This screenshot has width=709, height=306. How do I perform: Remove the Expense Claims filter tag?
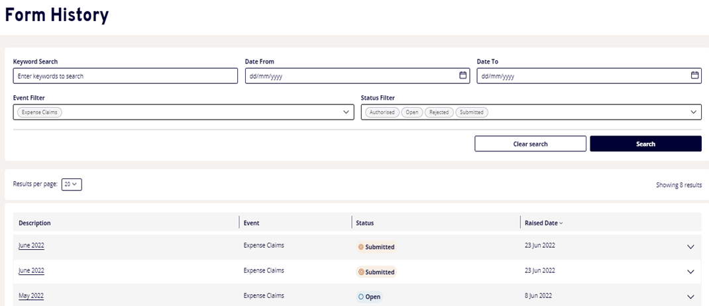(39, 112)
